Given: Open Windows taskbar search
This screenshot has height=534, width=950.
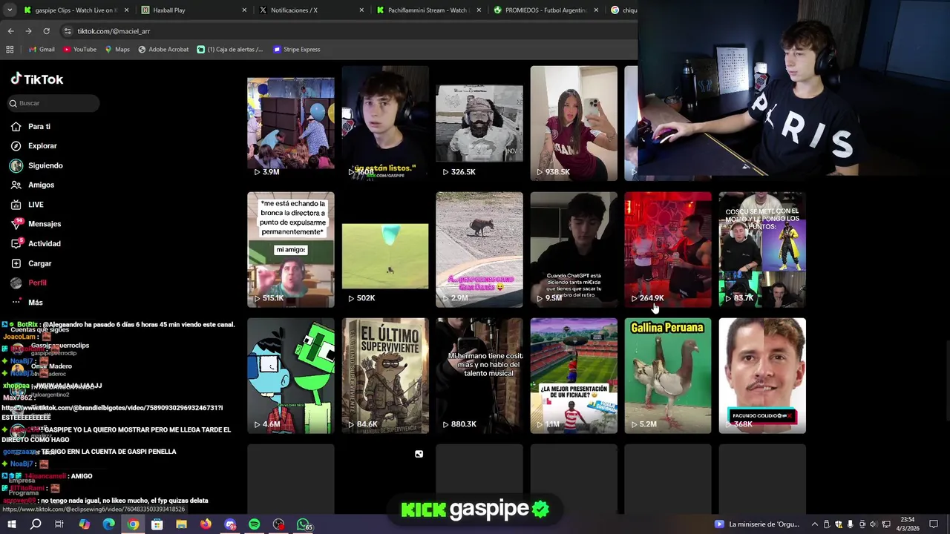Looking at the screenshot, I should click(36, 524).
